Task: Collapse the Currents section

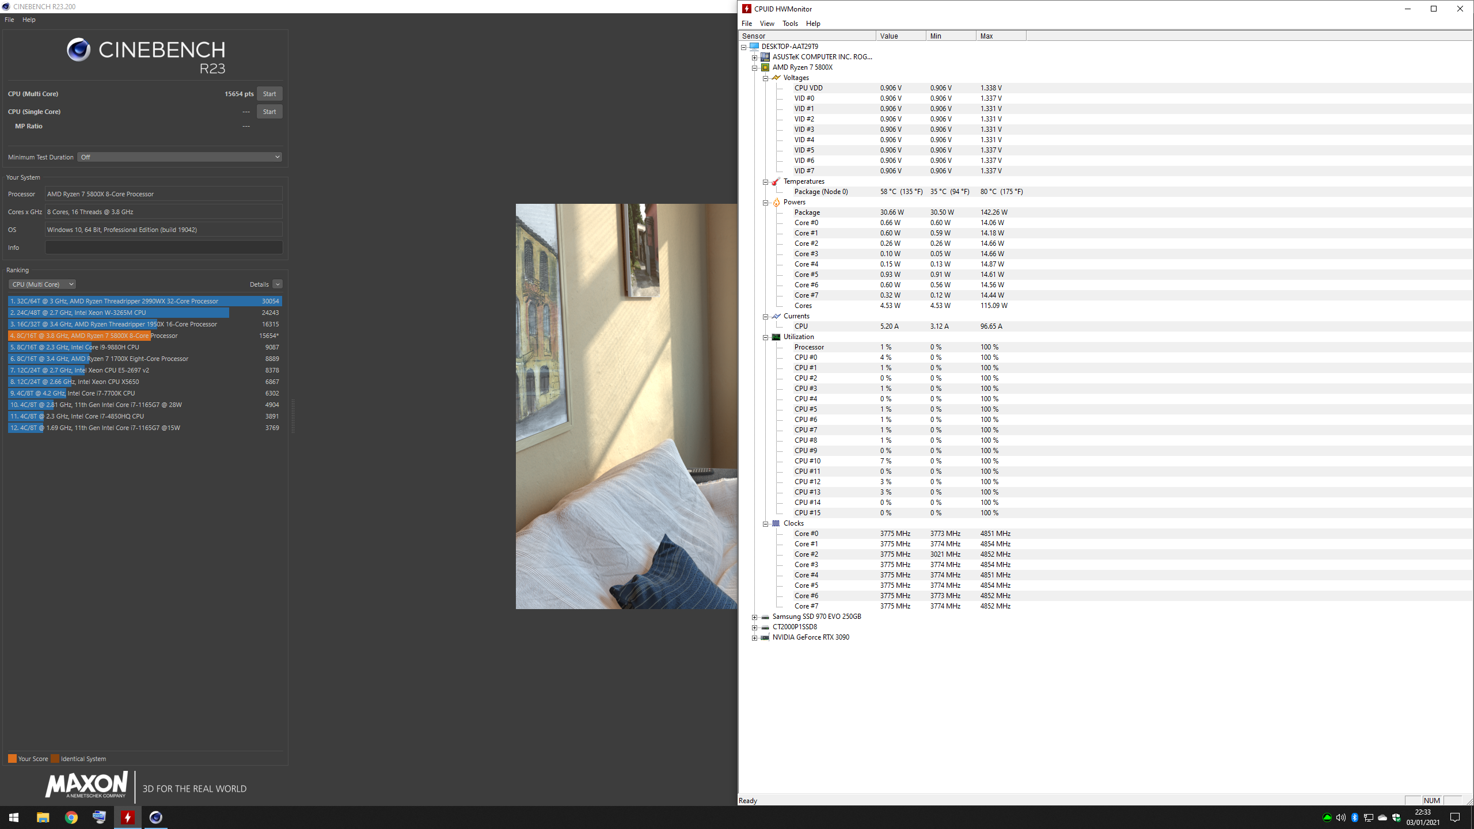Action: pos(766,316)
